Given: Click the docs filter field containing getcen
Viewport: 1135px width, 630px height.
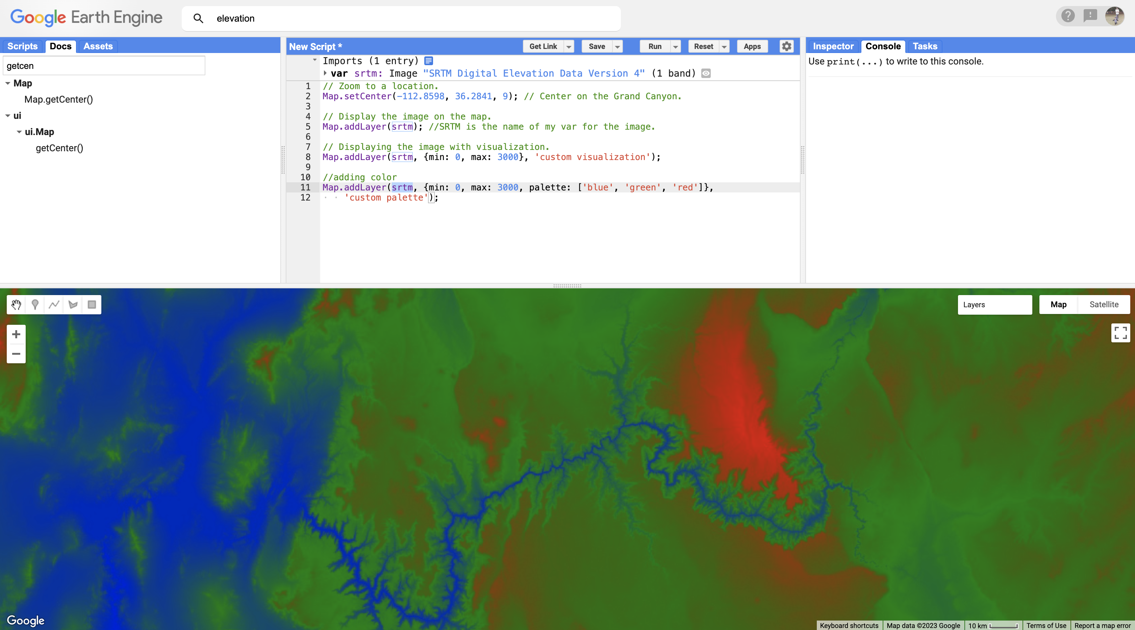Looking at the screenshot, I should pos(104,65).
